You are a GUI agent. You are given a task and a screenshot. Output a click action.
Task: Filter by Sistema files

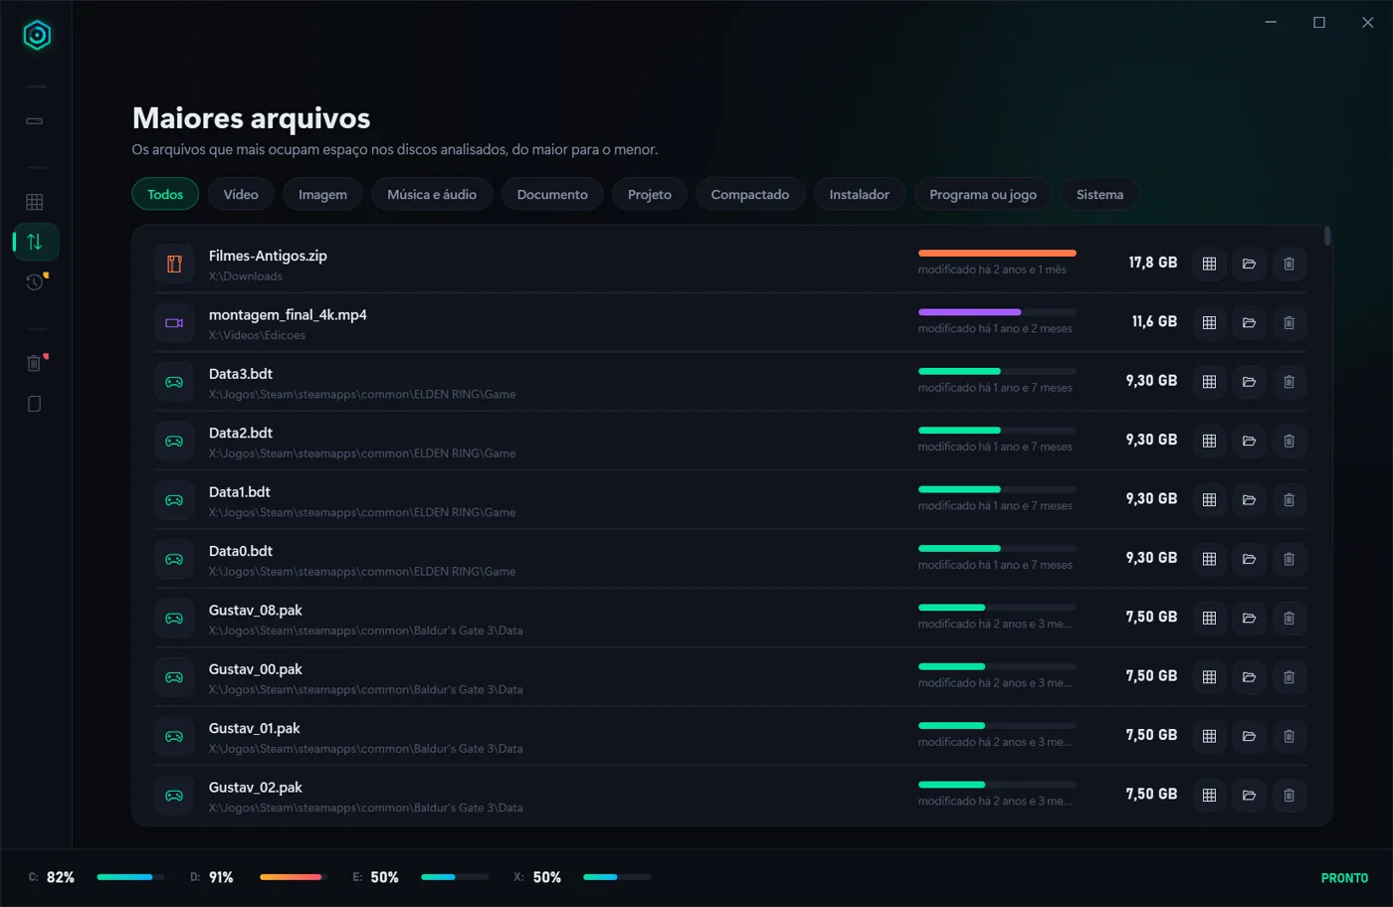[1099, 194]
